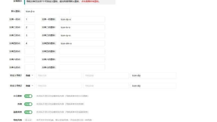This screenshot has width=217, height=122.
Task: Disable the 热榜 switch
Action: point(28,104)
